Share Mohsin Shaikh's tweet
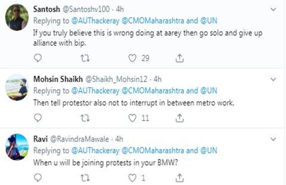This screenshot has height=185, width=286. tap(180, 118)
